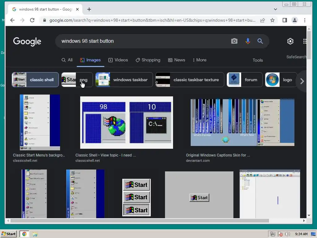Bookmark this tab with the star icon
Image resolution: width=317 pixels, height=238 pixels.
272,20
